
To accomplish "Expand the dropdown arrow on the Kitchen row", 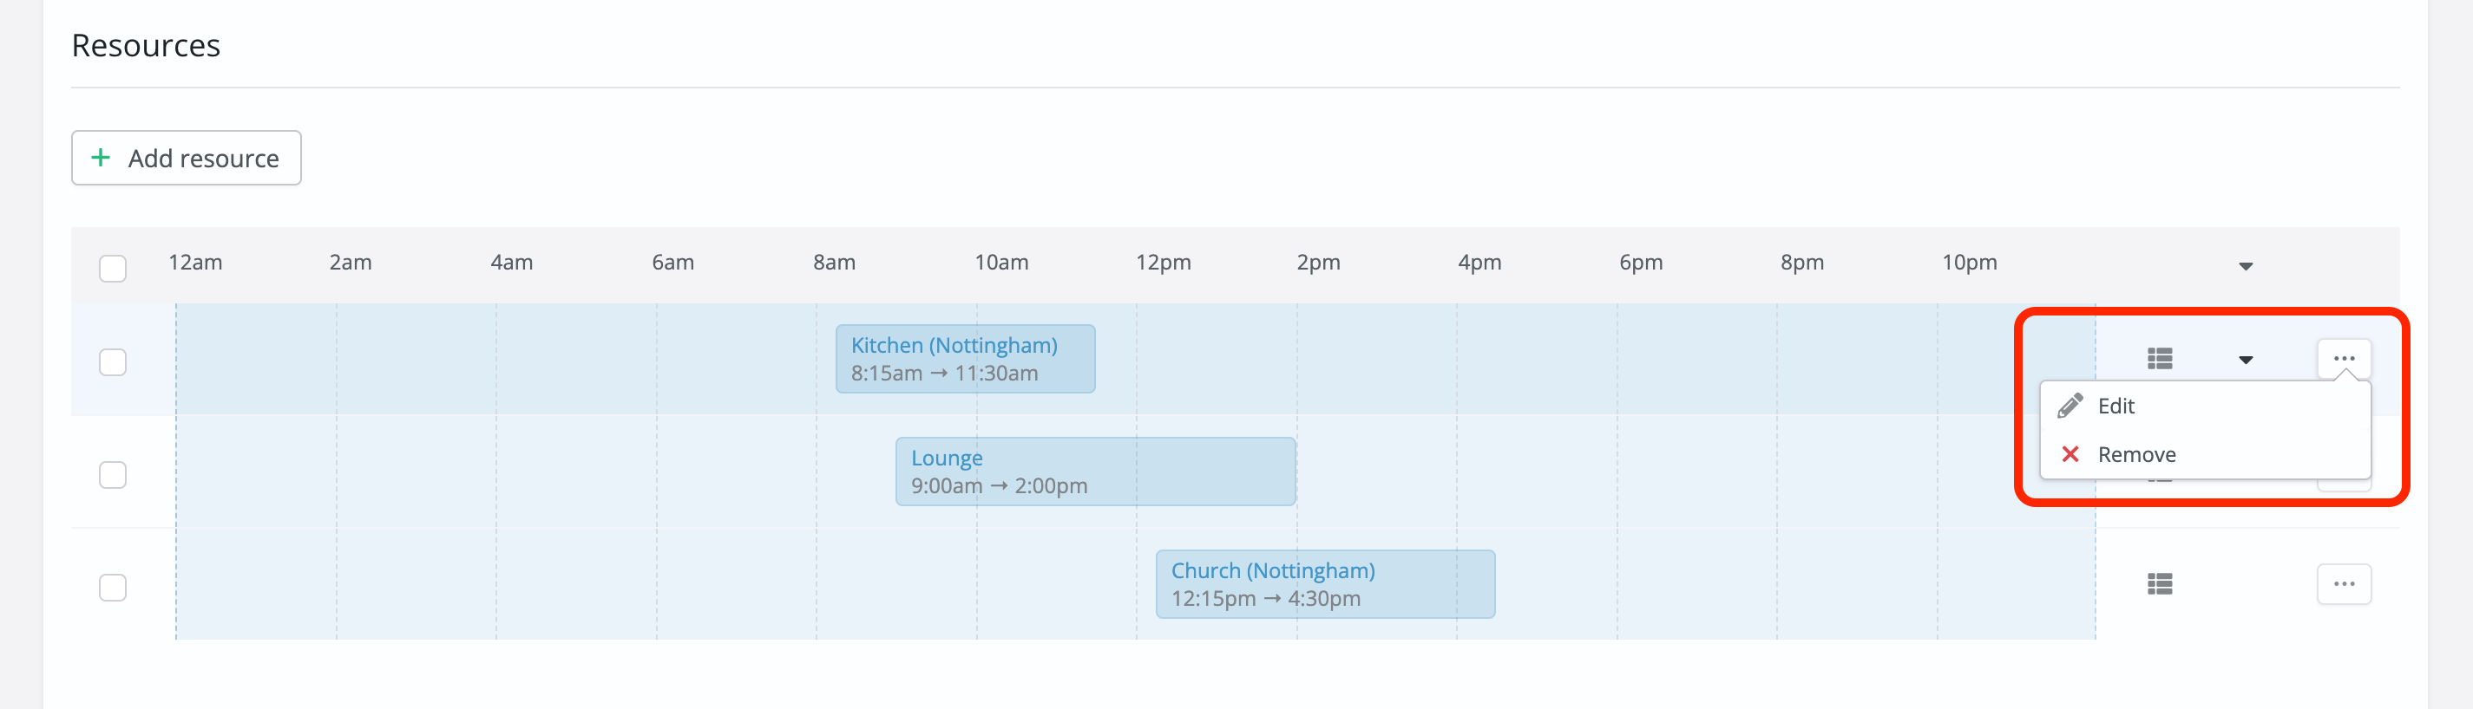I will tap(2246, 360).
